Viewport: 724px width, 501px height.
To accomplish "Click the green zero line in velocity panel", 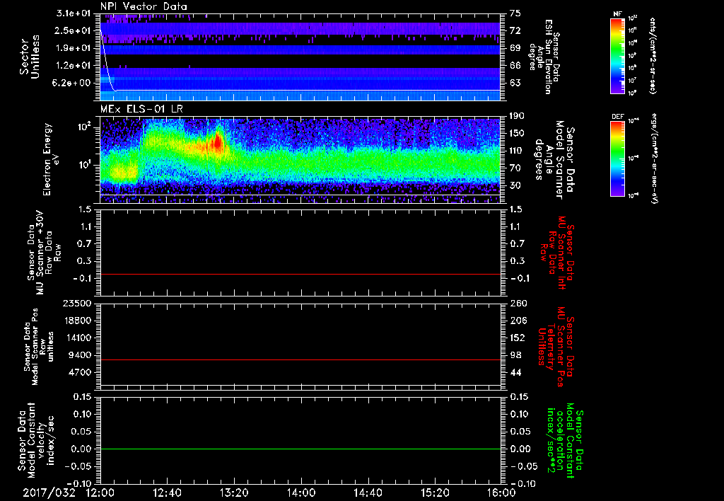I will tap(300, 449).
